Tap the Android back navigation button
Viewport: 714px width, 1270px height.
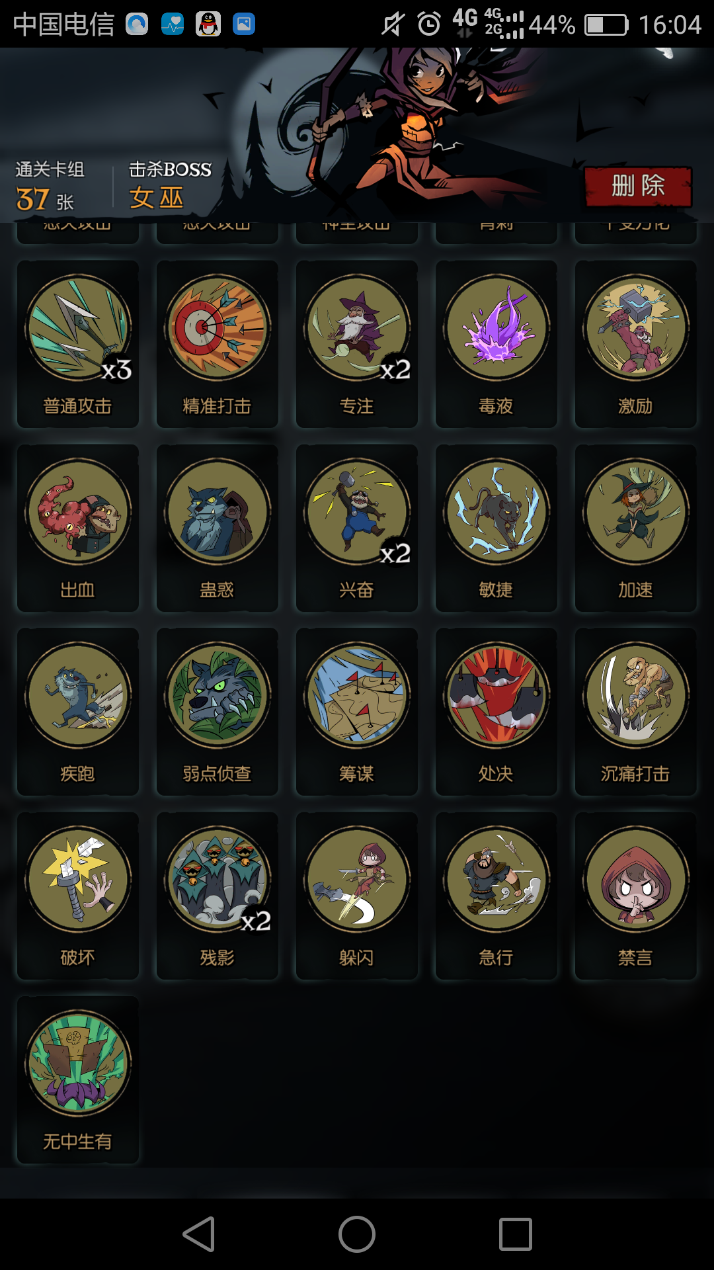point(199,1234)
